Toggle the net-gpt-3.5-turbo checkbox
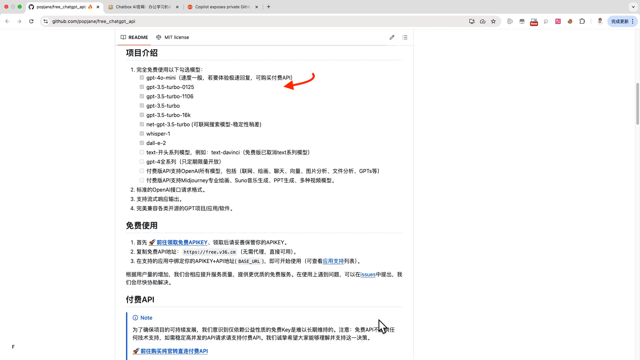The width and height of the screenshot is (640, 360). pos(142,124)
